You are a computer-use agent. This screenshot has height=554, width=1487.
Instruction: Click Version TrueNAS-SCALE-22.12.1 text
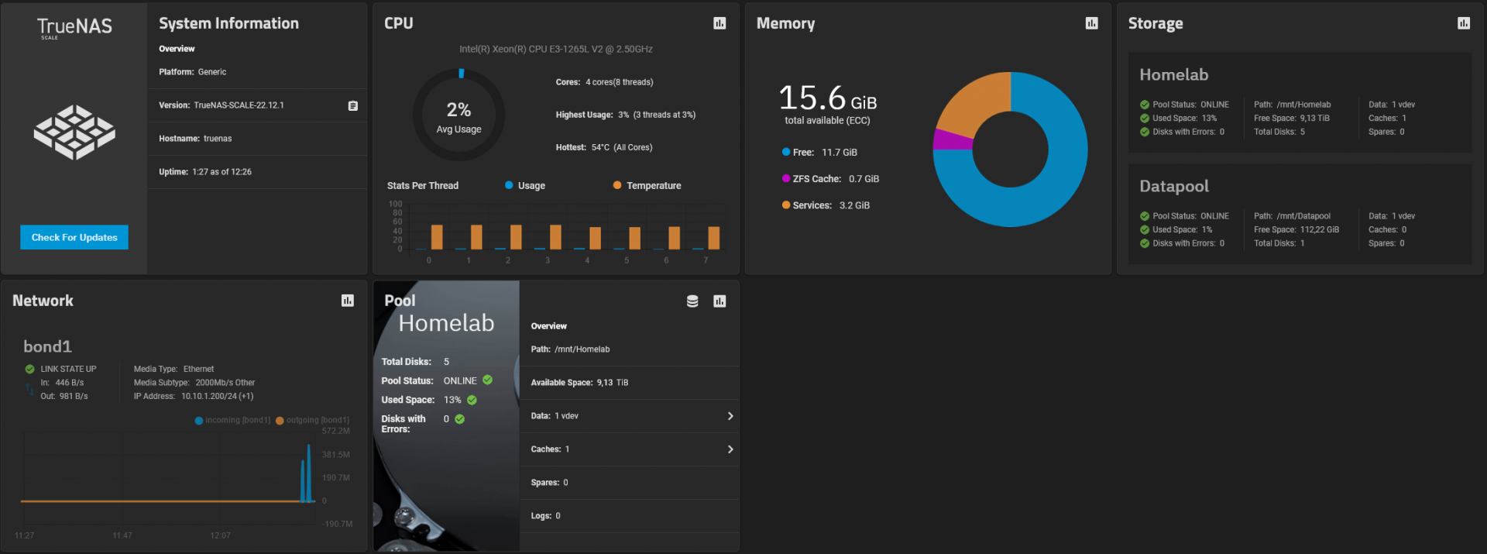pyautogui.click(x=222, y=105)
